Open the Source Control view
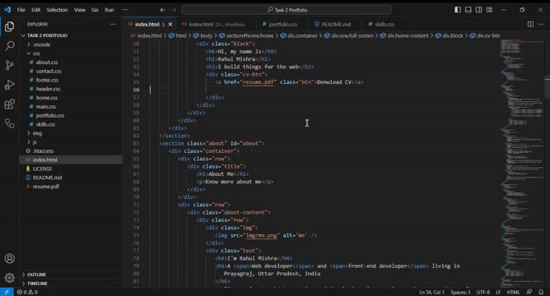Image resolution: width=550 pixels, height=296 pixels. click(x=10, y=65)
